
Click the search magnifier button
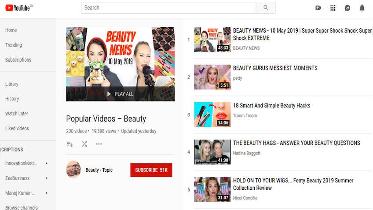coord(266,8)
